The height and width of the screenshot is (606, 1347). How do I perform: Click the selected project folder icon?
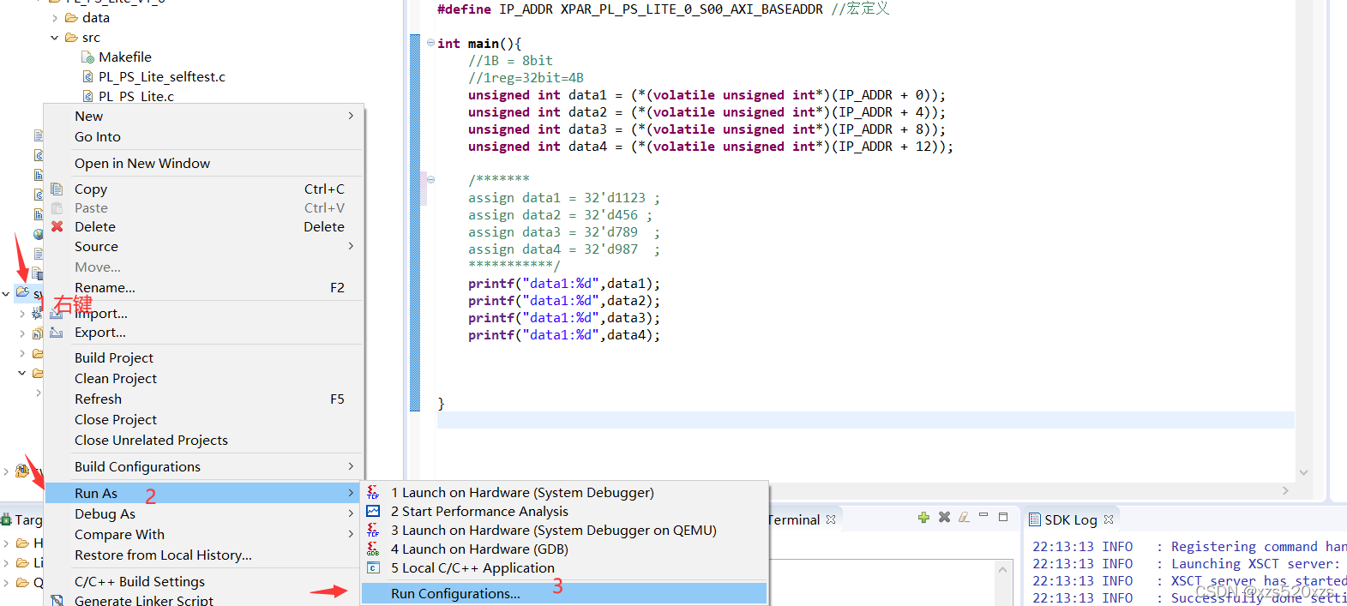22,292
